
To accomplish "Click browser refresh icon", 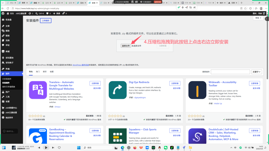I will (8, 8).
